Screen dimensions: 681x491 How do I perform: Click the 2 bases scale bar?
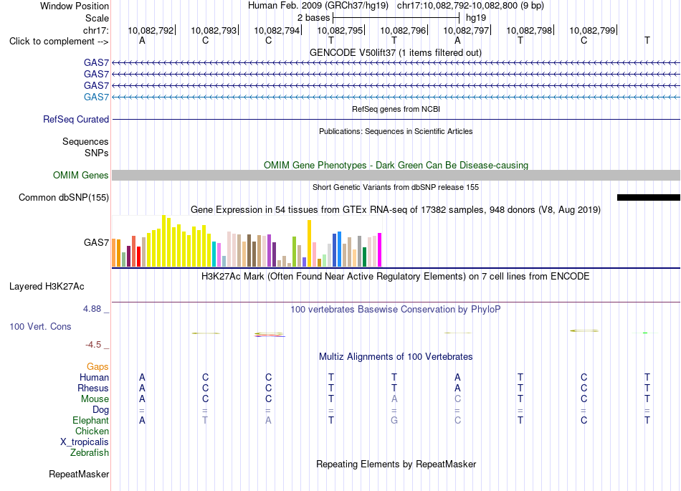coord(396,18)
